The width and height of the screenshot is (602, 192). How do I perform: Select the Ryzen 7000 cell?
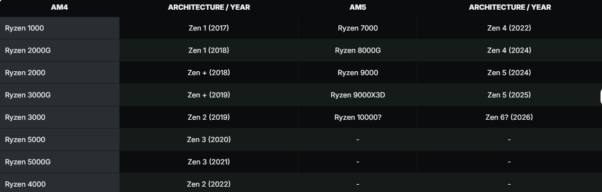click(x=358, y=28)
